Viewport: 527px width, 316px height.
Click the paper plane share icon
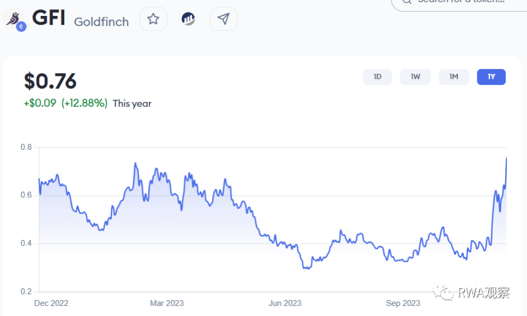pyautogui.click(x=223, y=19)
